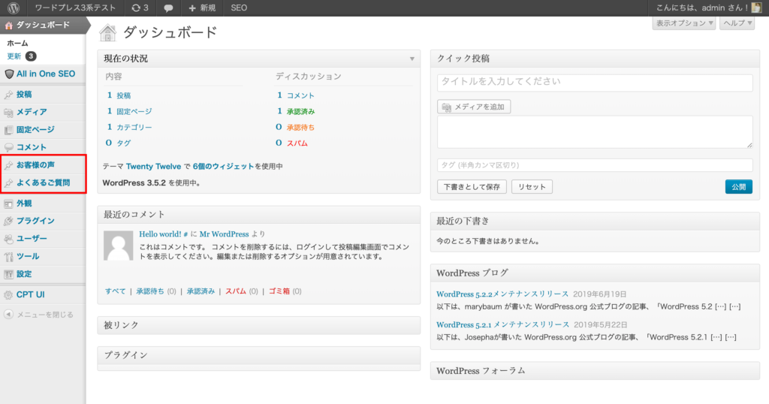Click the タグ tags input field
The width and height of the screenshot is (769, 404).
pos(595,165)
